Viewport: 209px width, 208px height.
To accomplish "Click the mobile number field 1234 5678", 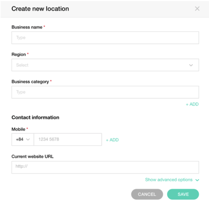I will pyautogui.click(x=68, y=139).
